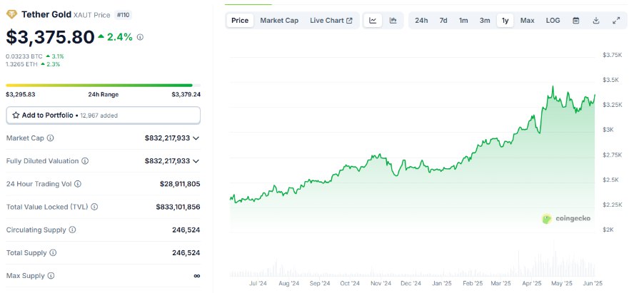Image resolution: width=629 pixels, height=293 pixels.
Task: Switch to the Market Cap tab
Action: pyautogui.click(x=279, y=21)
